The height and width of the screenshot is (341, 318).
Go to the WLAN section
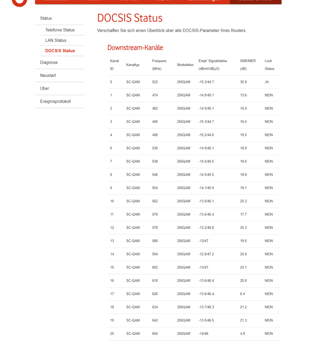(x=164, y=1)
